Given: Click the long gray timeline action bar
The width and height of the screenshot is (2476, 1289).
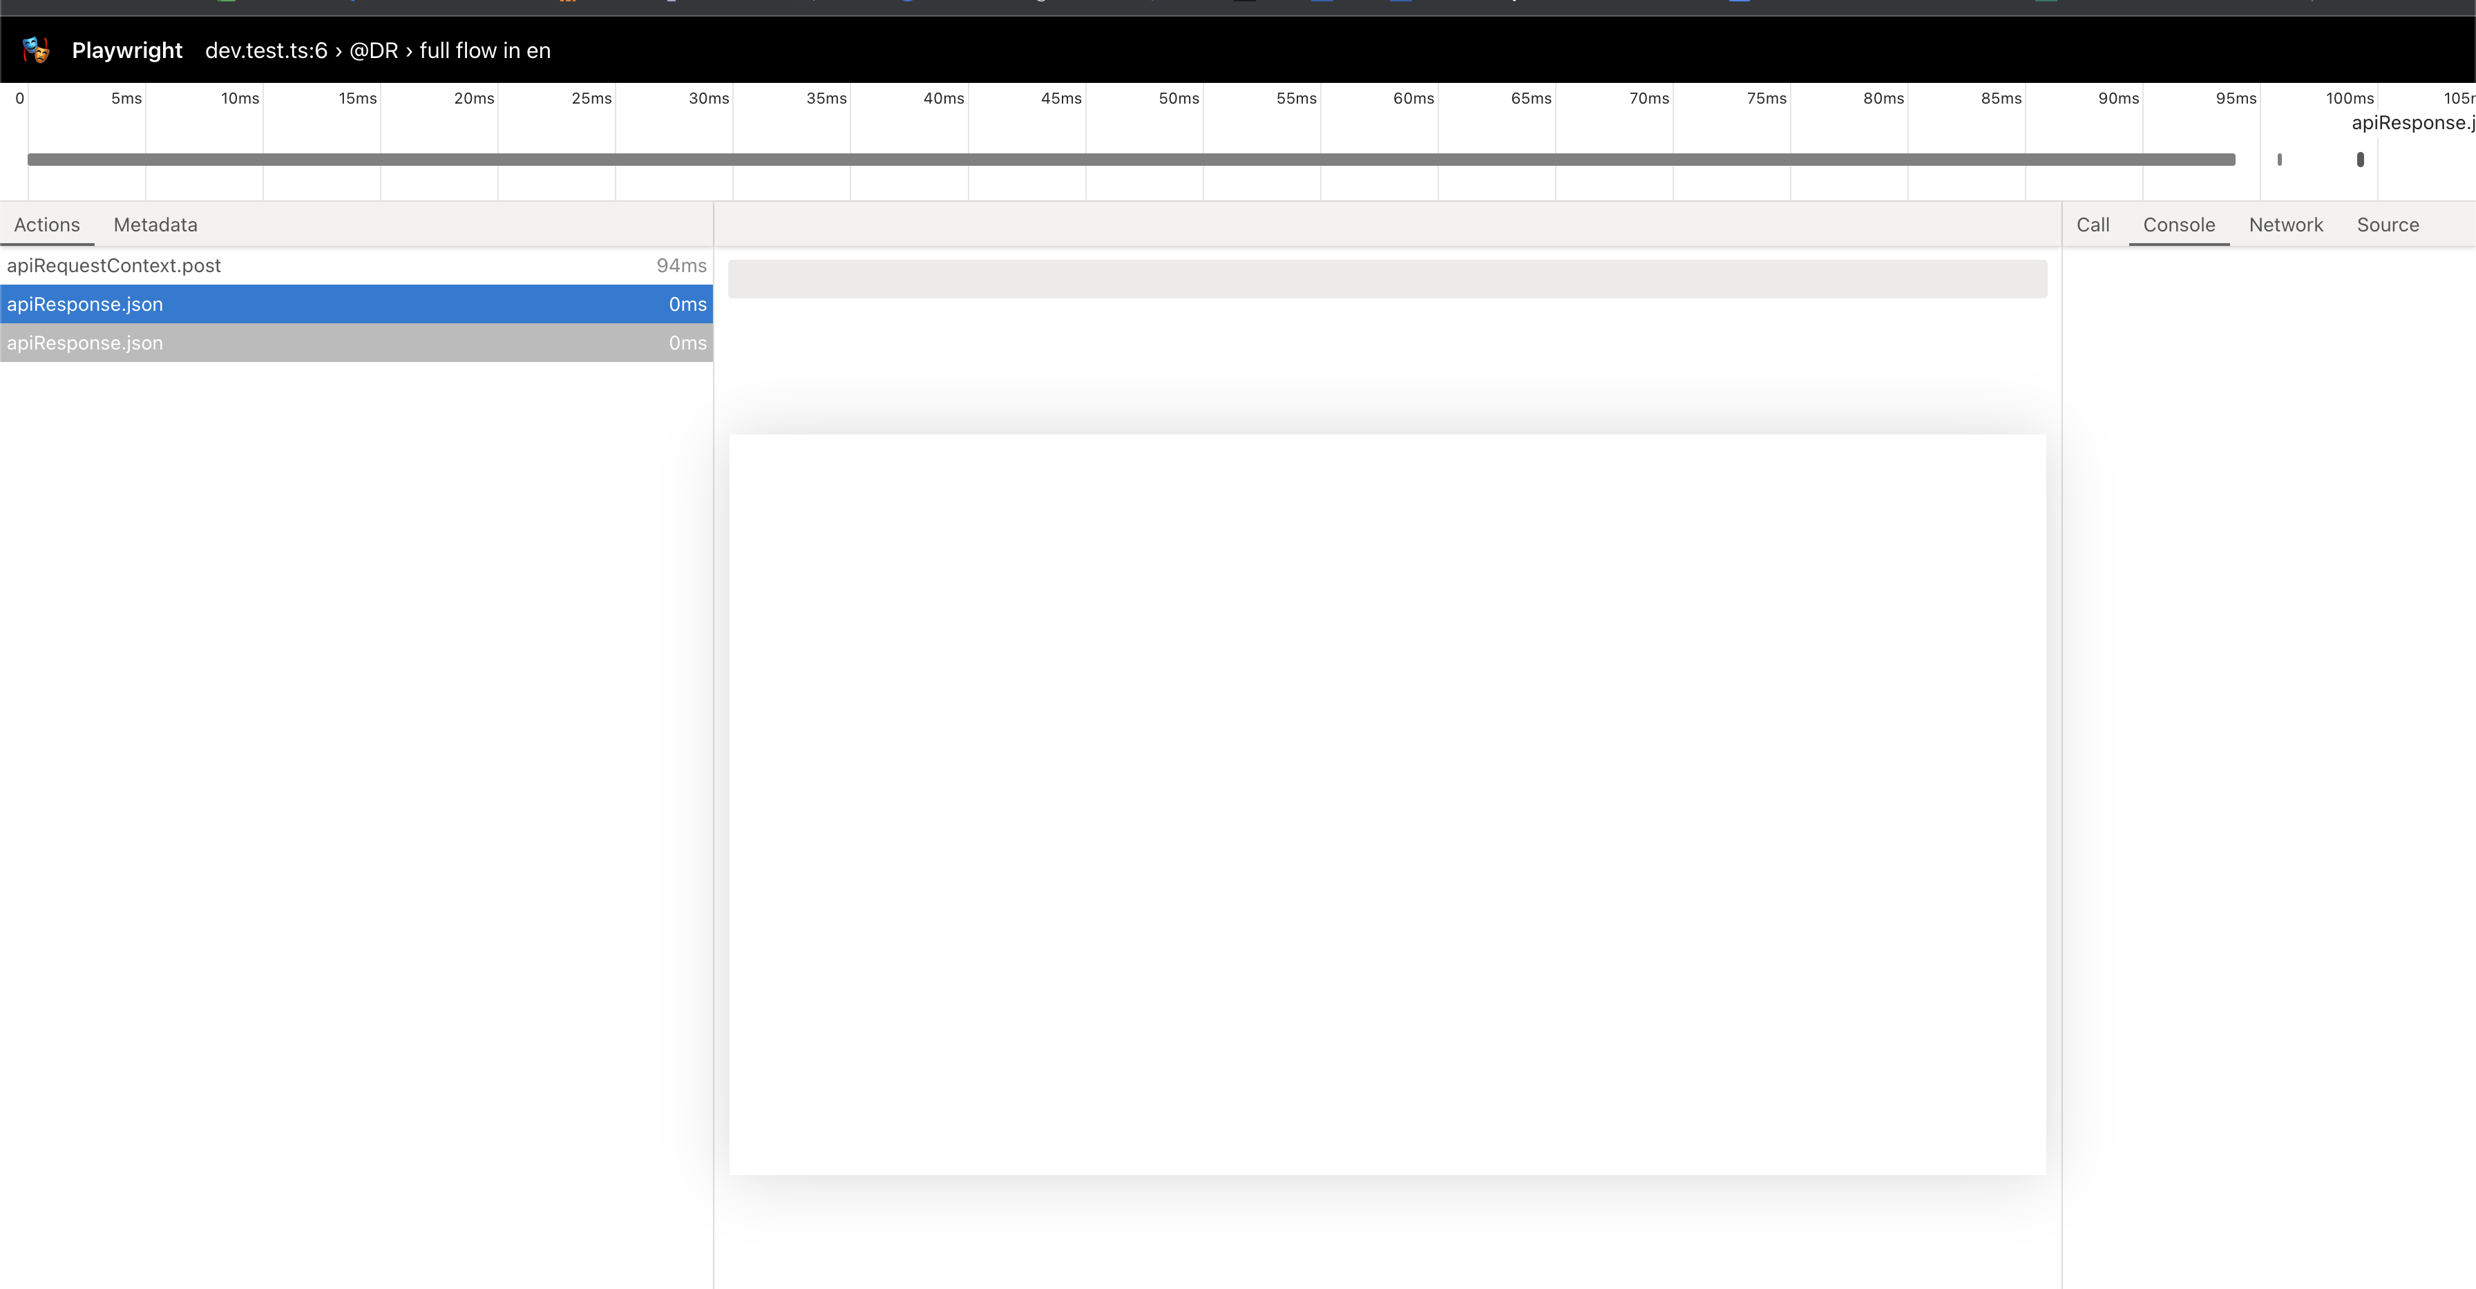Looking at the screenshot, I should pos(1130,160).
